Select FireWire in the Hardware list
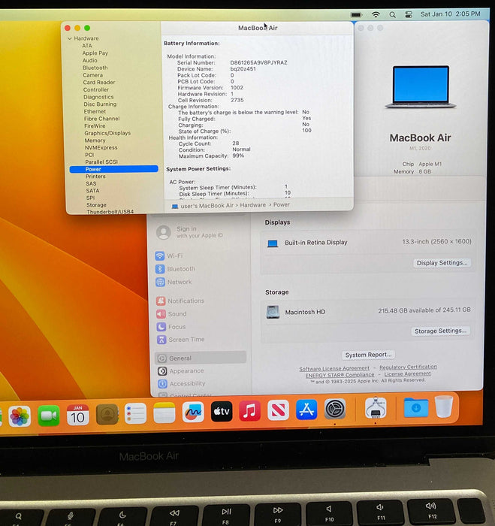Image resolution: width=495 pixels, height=526 pixels. click(95, 126)
